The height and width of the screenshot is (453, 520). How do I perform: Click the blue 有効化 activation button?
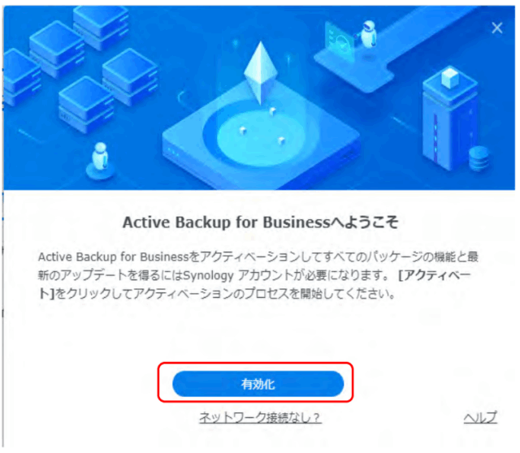[x=258, y=384]
